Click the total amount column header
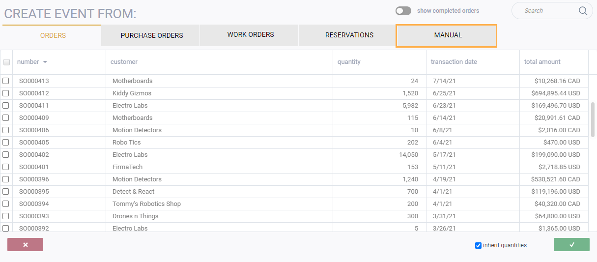 [542, 62]
